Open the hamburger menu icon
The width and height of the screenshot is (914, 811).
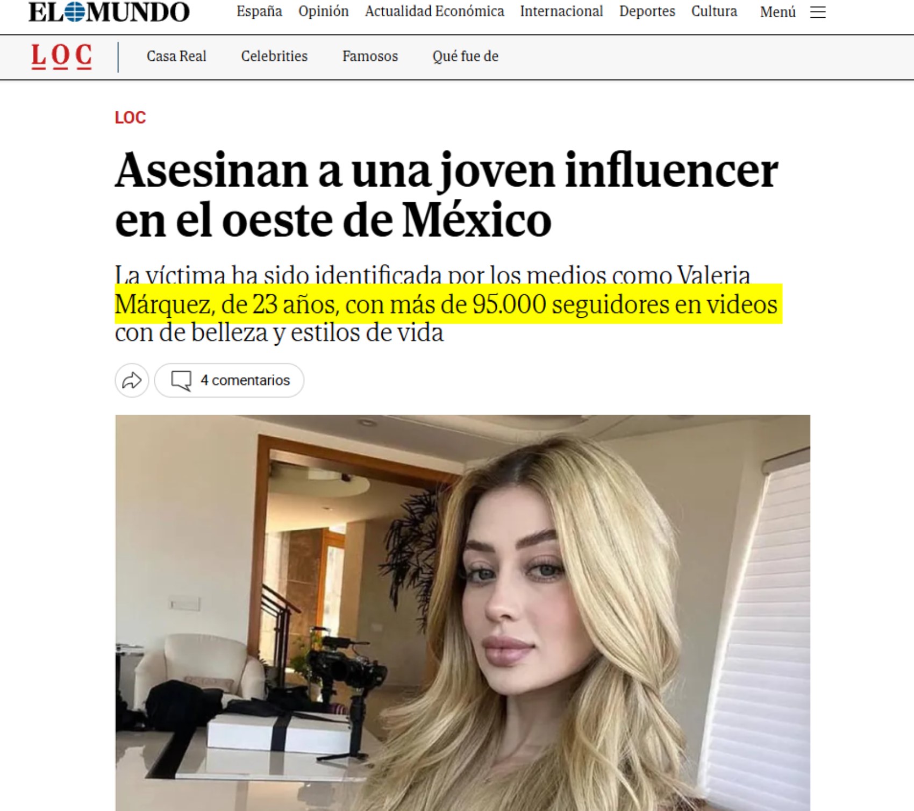point(818,12)
